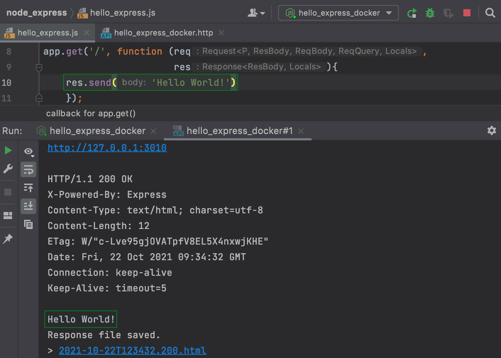Switch to hello_express_docker.http editor tab

click(x=163, y=33)
